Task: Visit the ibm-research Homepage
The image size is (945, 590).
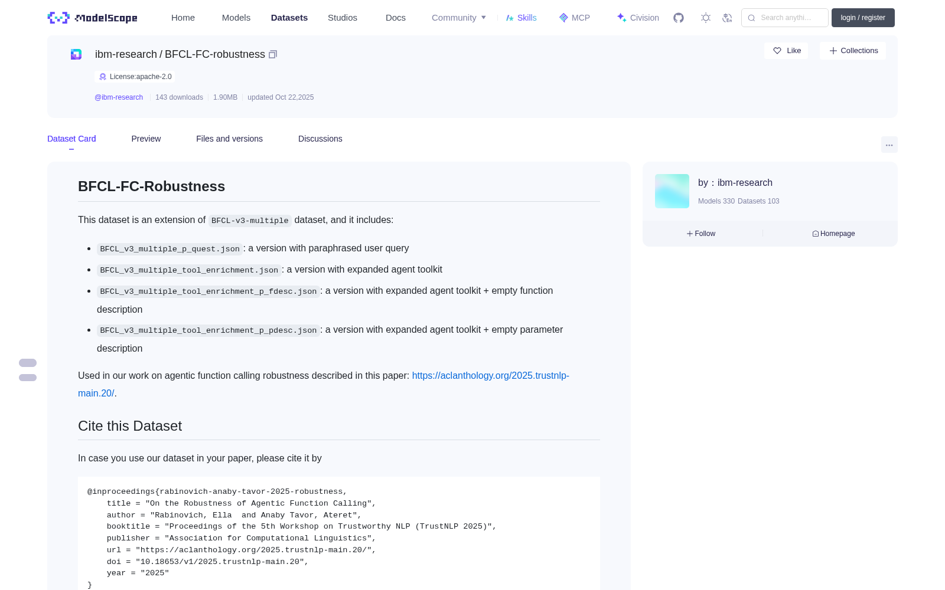Action: pos(833,234)
